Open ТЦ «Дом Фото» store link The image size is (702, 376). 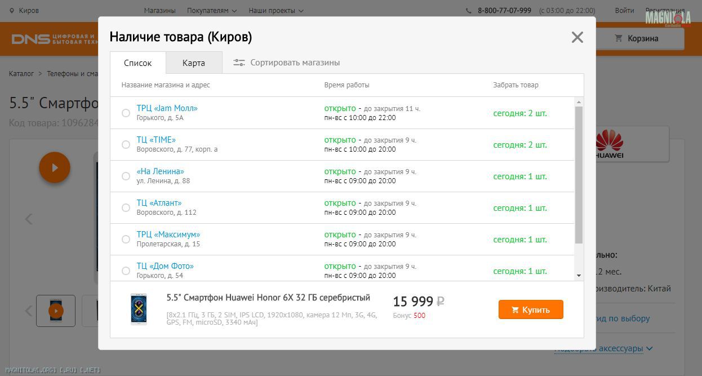click(165, 266)
